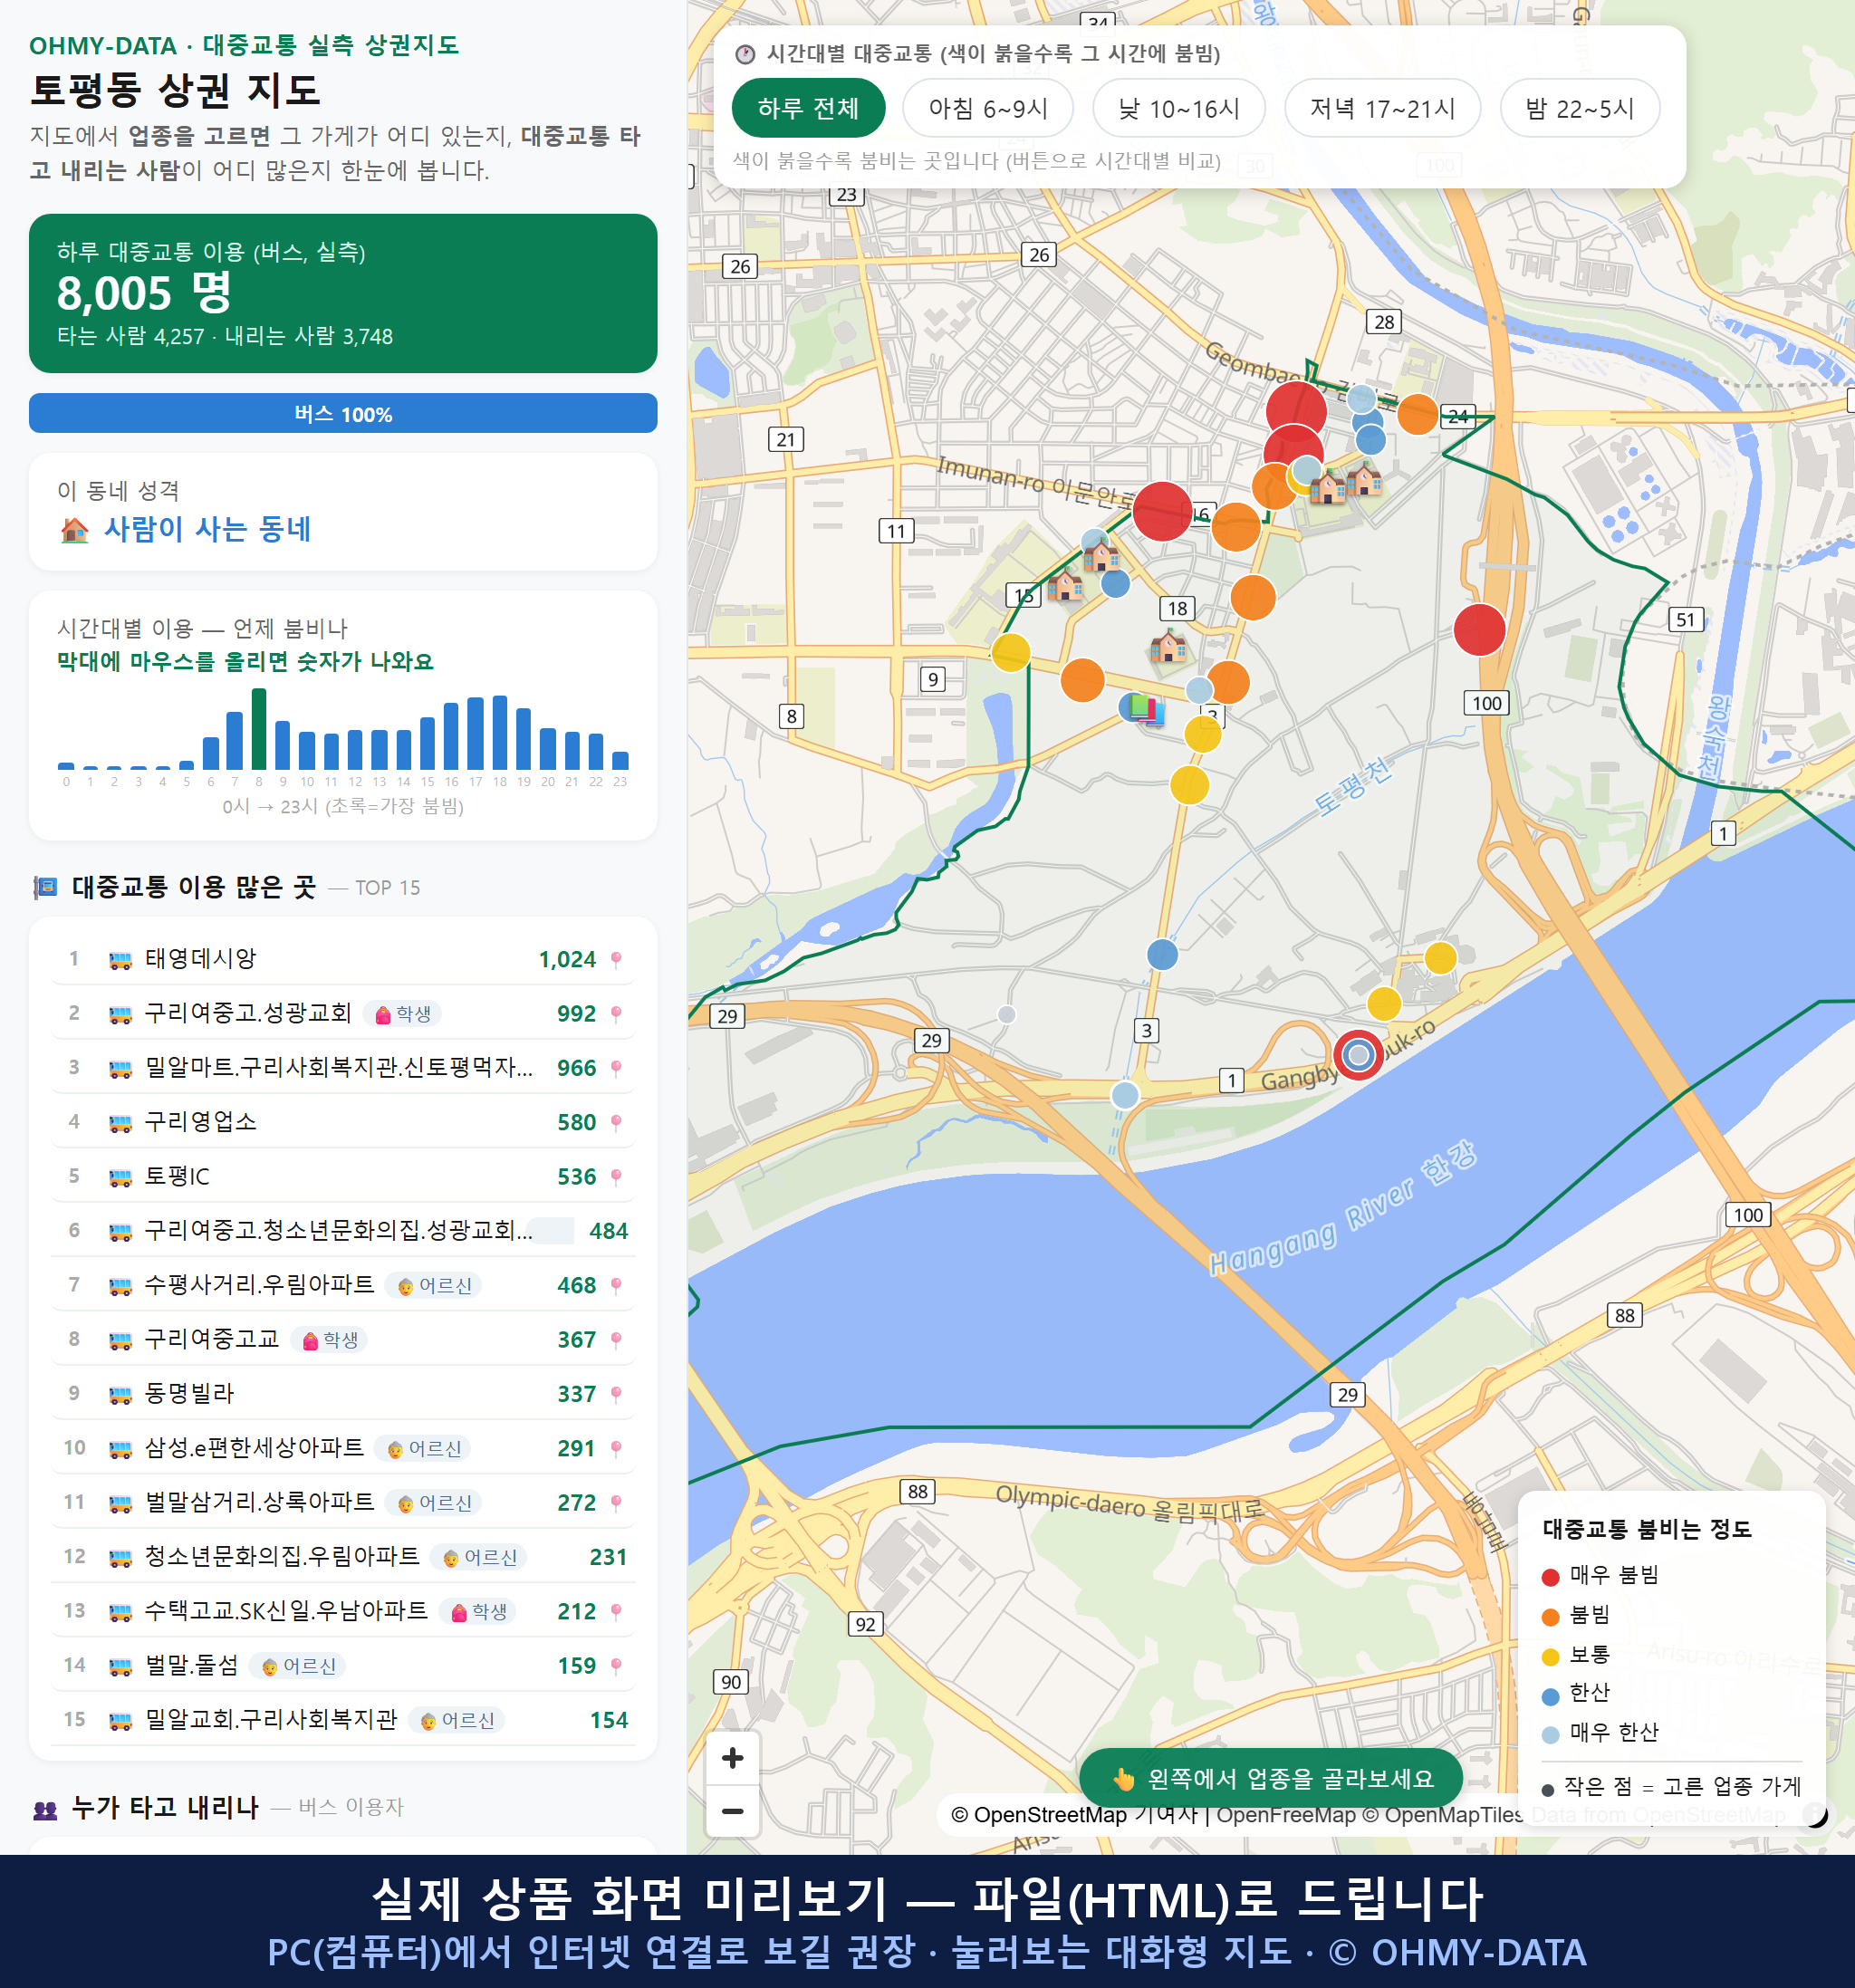
Task: Click the pin icon for 벌말.돌섬 row
Action: [x=616, y=1666]
